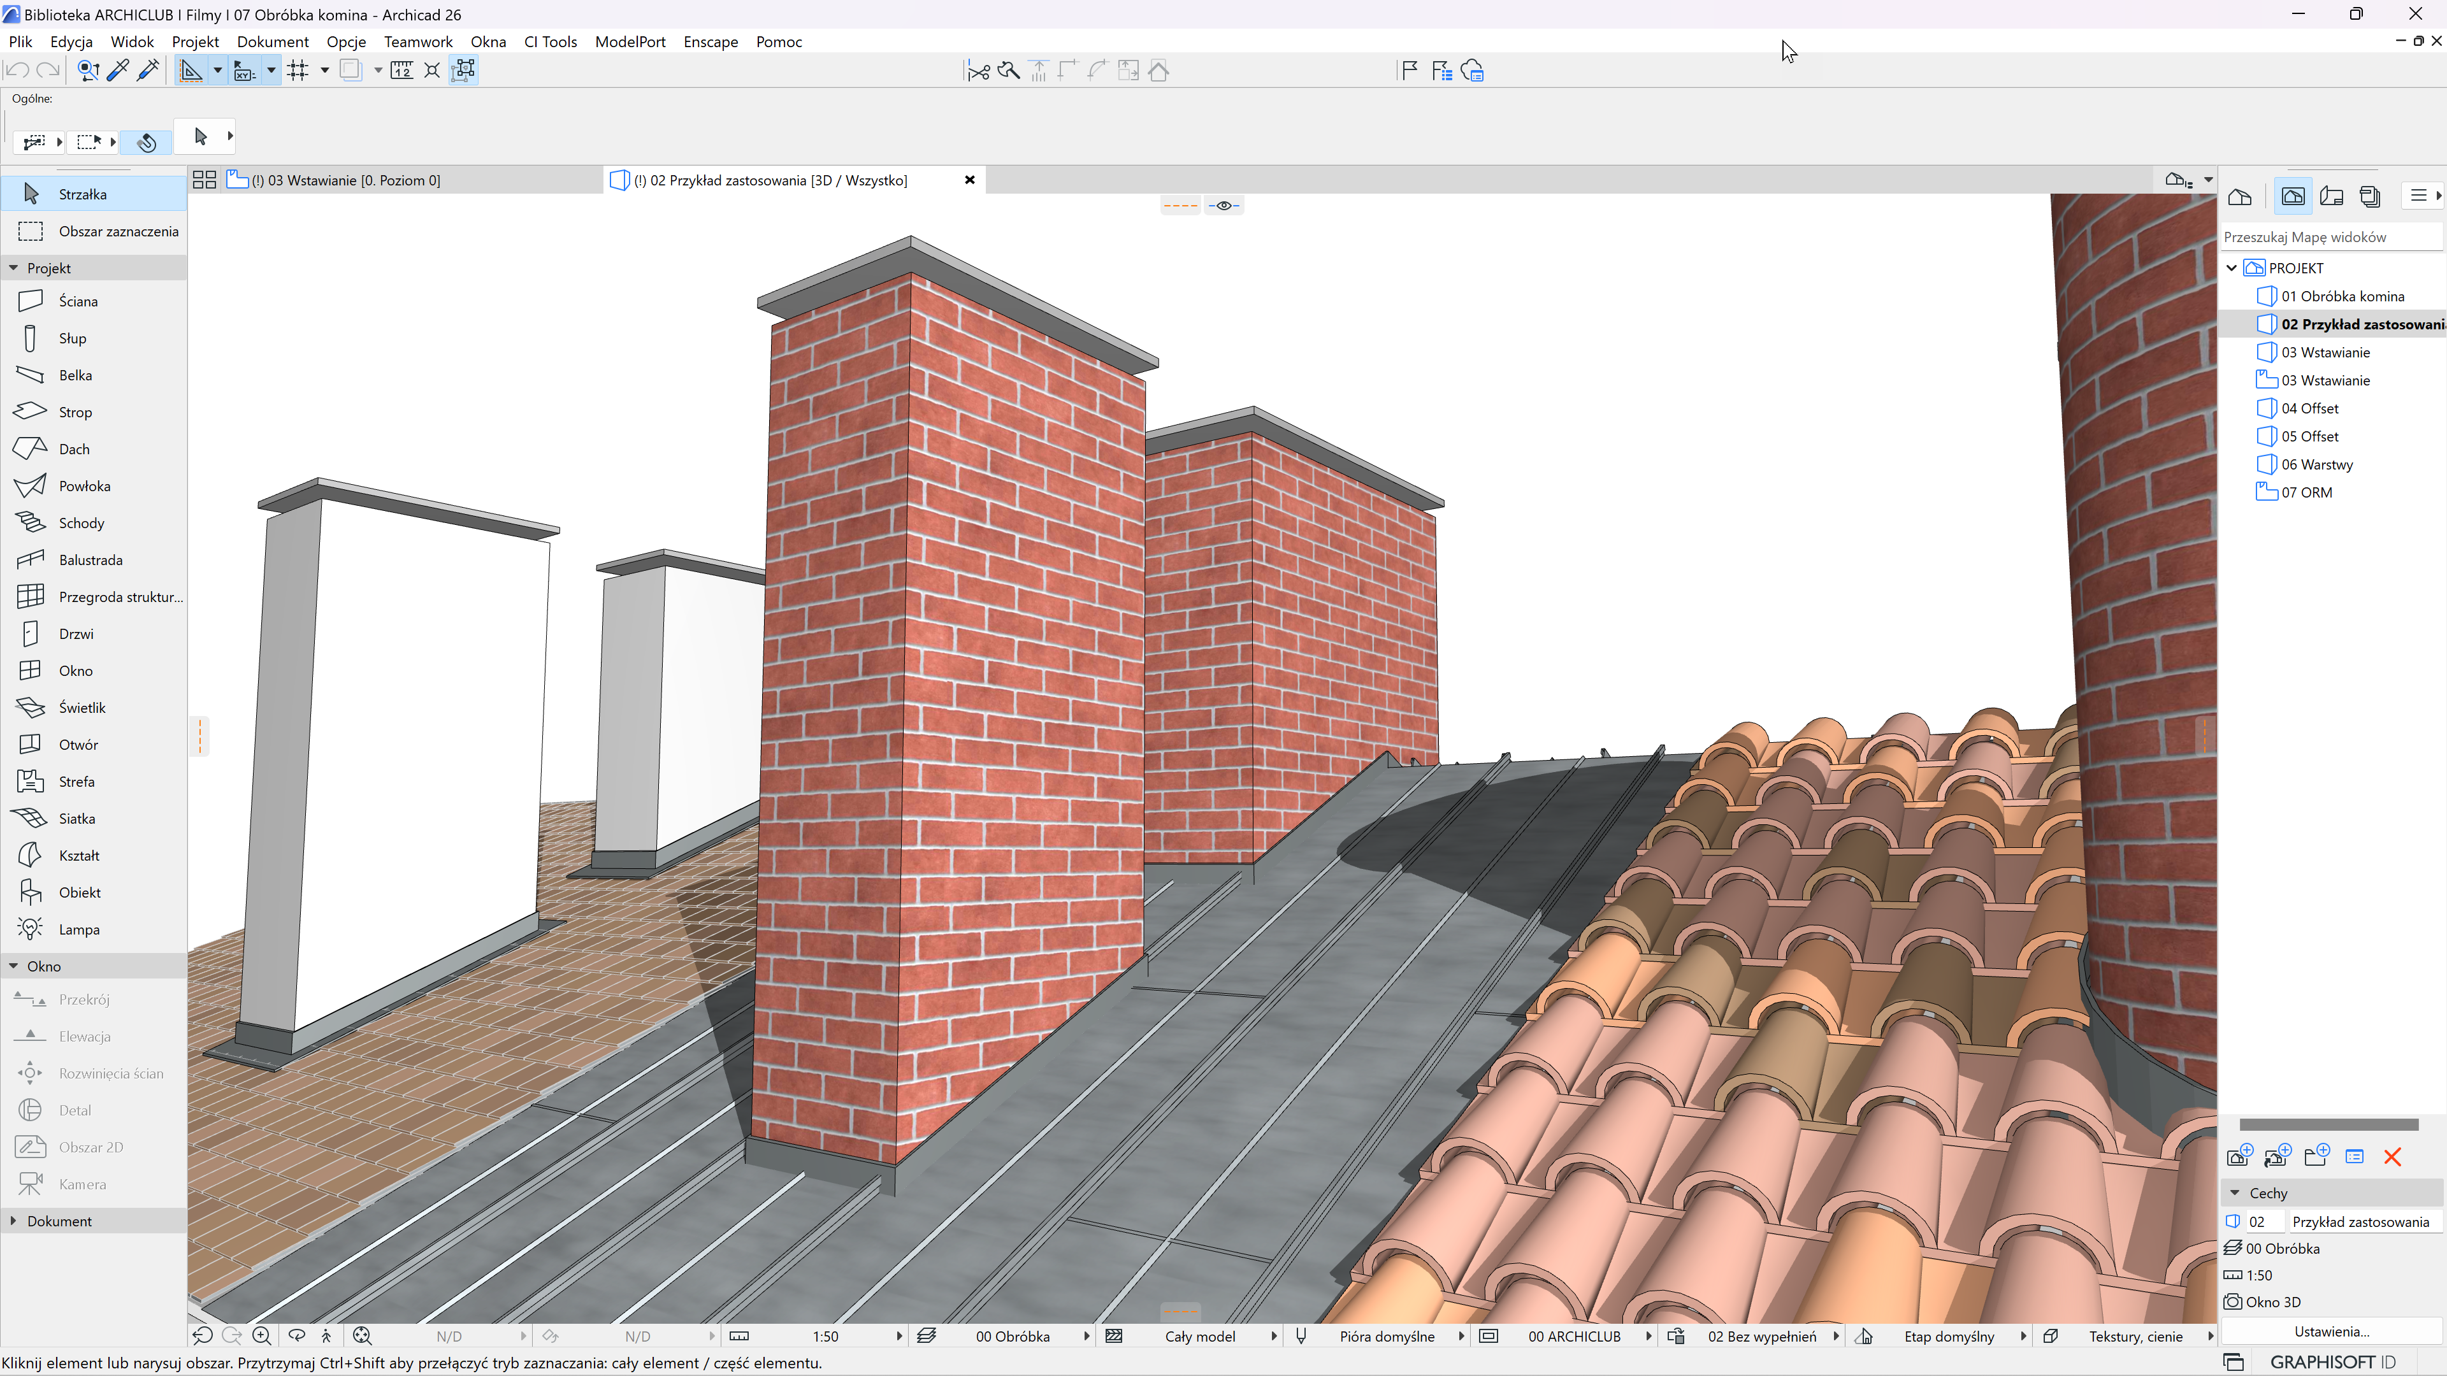Toggle the eye visibility icon above the 3D view
The image size is (2447, 1376).
point(1223,205)
